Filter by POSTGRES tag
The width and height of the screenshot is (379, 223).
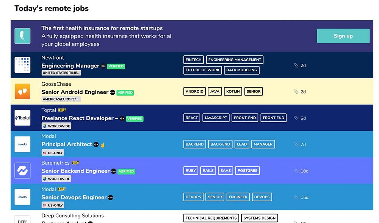[247, 171]
